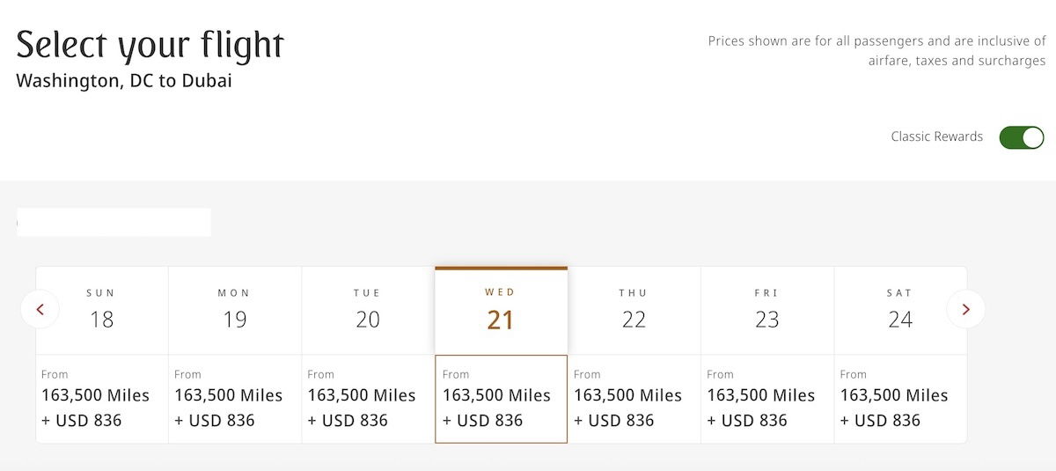1056x471 pixels.
Task: Choose Friday's 163,500 Miles fare
Action: coord(767,398)
